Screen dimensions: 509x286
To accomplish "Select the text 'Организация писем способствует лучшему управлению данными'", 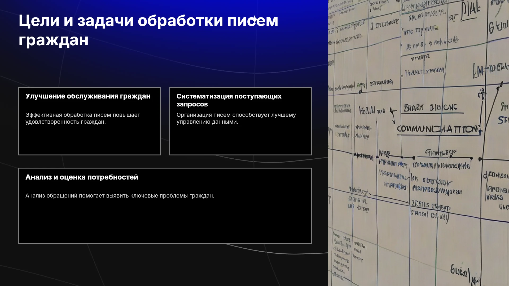I will coord(236,118).
